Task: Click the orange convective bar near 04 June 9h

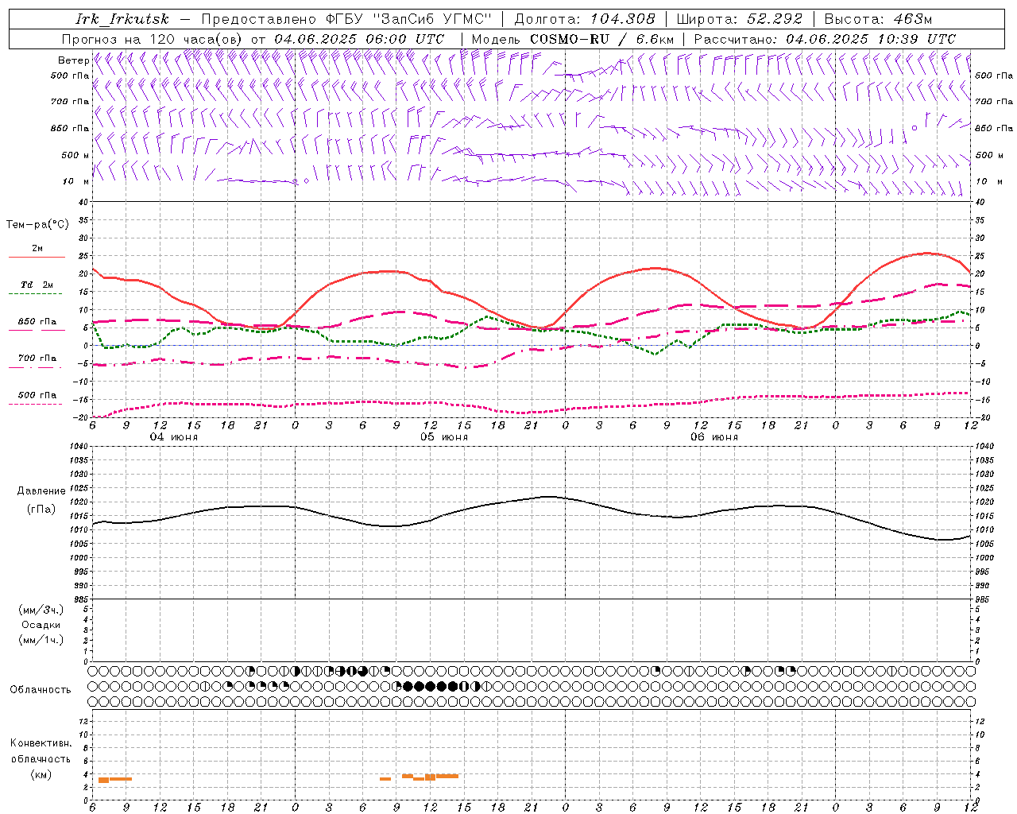Action: (120, 779)
